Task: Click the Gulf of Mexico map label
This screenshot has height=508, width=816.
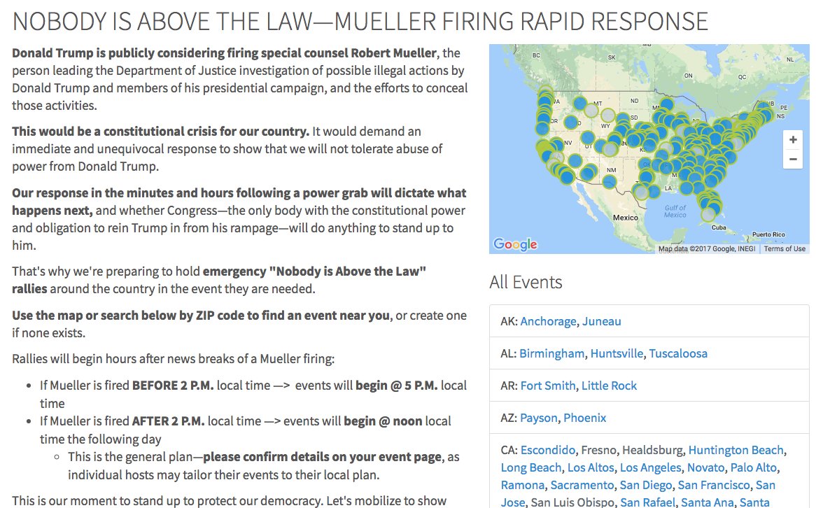Action: (675, 211)
